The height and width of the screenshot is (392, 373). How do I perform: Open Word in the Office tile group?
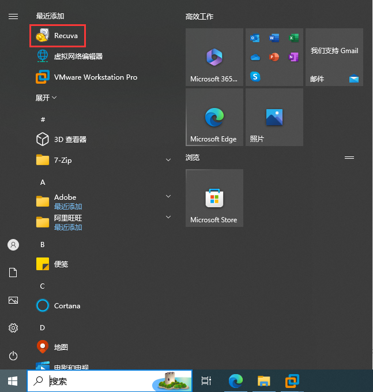(274, 38)
